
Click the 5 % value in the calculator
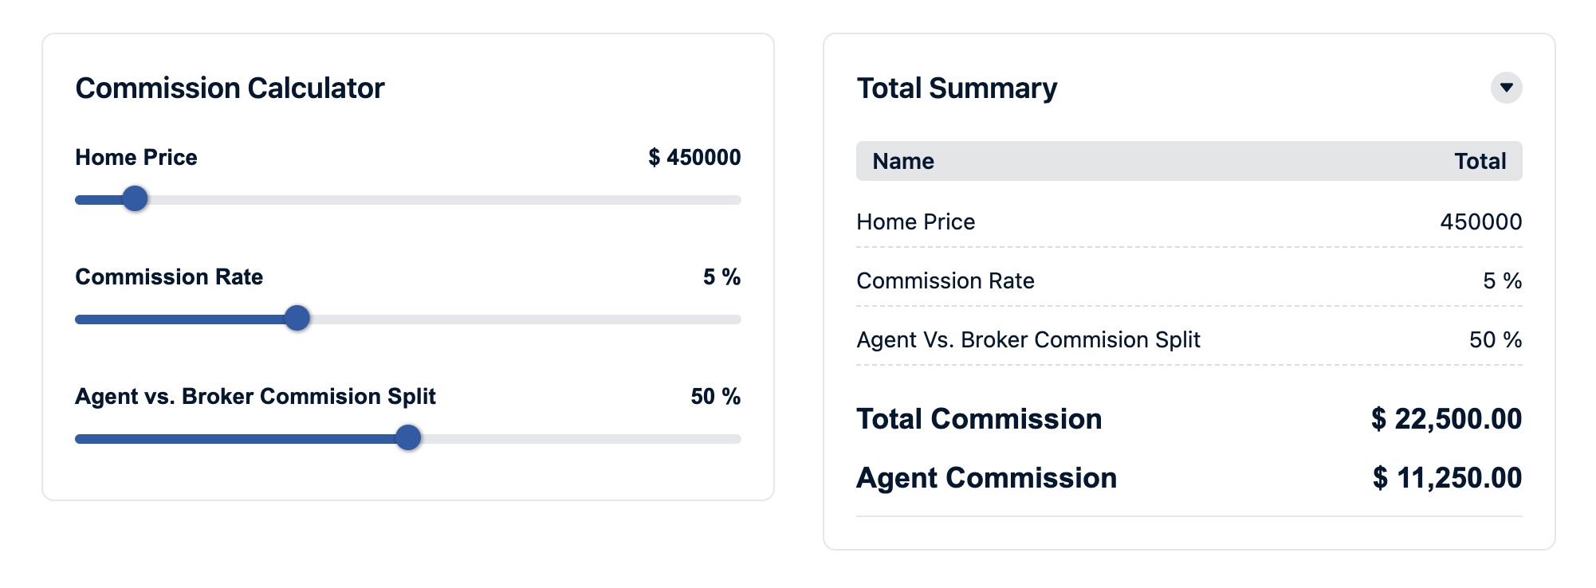[x=721, y=277]
